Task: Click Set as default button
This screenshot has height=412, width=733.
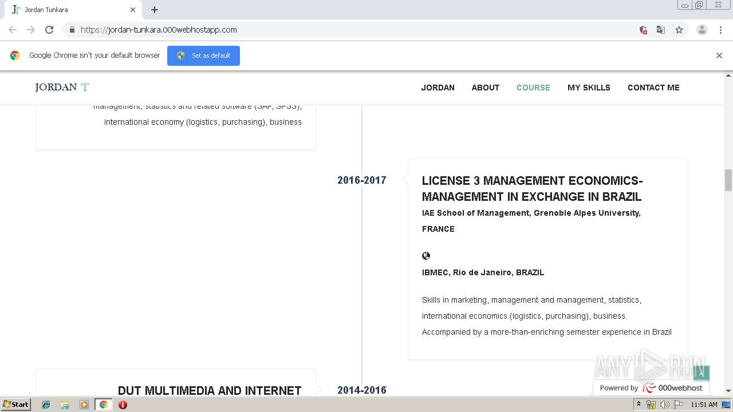Action: [x=203, y=56]
